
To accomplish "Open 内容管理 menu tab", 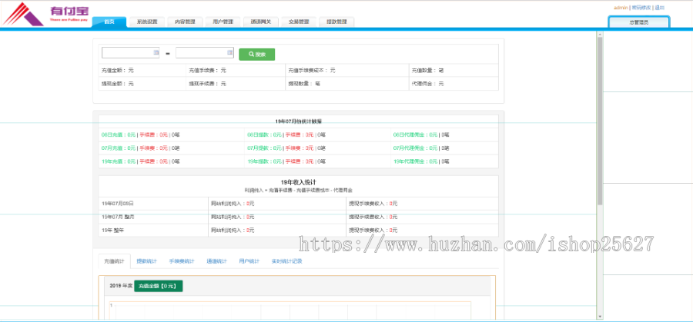I will (x=185, y=22).
